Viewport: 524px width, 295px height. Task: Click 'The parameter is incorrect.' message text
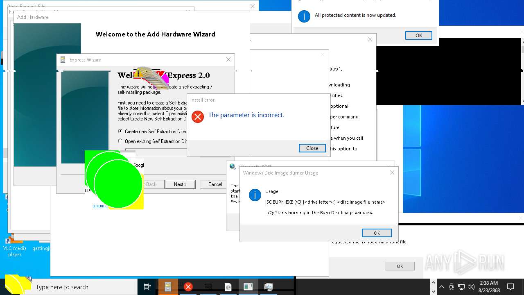tap(246, 115)
